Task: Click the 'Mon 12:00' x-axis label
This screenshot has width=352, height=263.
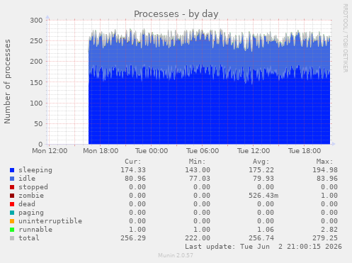Action: point(50,151)
